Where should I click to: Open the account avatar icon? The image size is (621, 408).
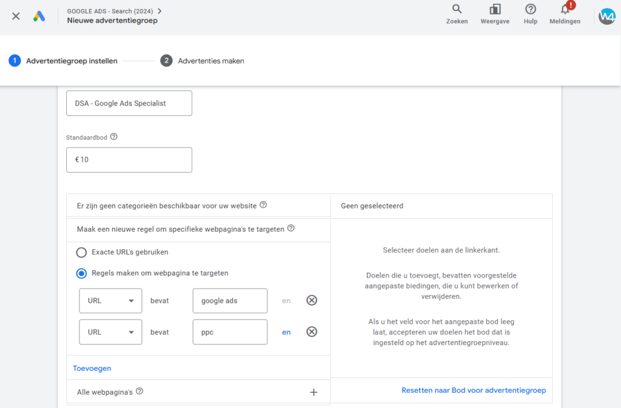pos(606,16)
